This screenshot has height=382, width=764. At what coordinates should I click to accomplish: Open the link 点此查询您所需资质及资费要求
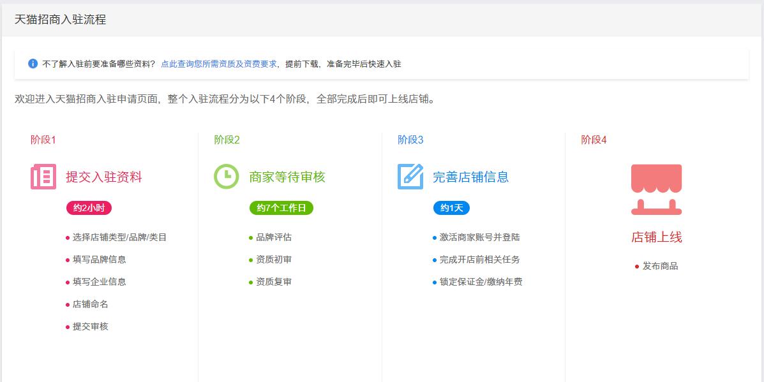tap(219, 64)
